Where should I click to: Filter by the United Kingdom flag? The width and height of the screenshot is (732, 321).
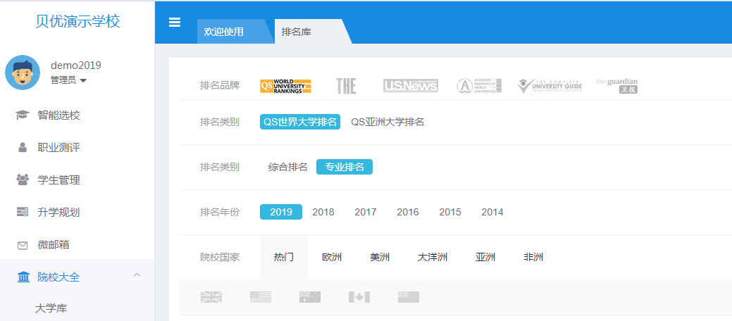211,297
